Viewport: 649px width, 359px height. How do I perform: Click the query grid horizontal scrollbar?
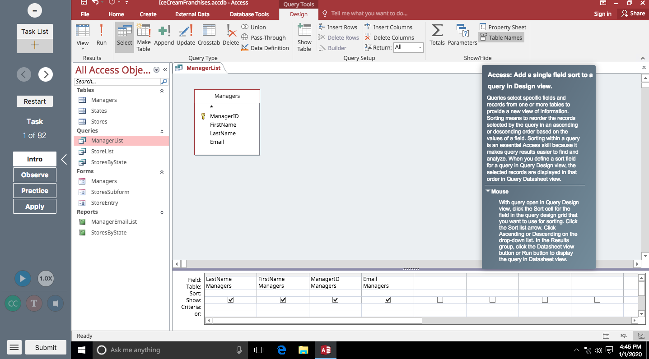(x=422, y=320)
